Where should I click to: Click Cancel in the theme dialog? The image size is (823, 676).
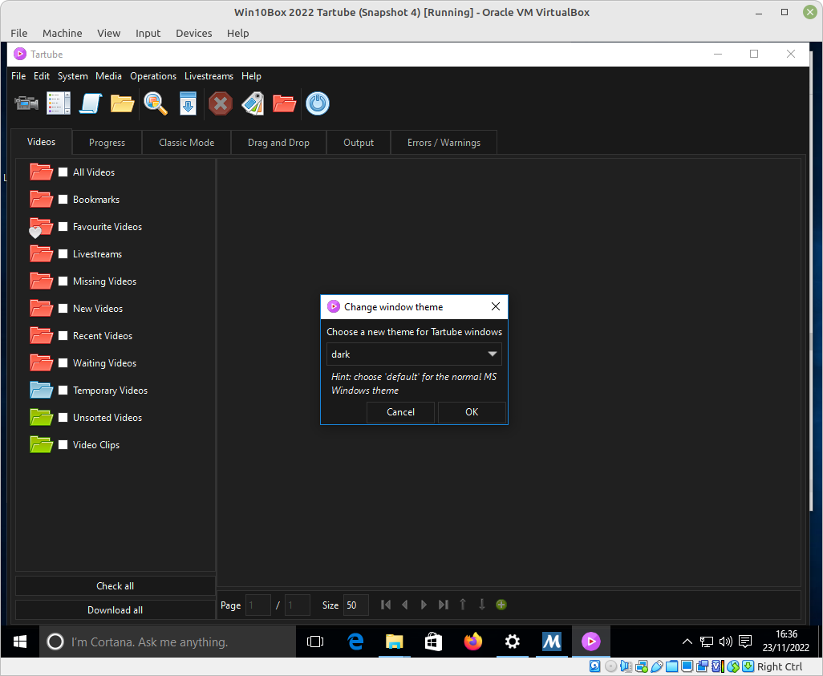[400, 412]
